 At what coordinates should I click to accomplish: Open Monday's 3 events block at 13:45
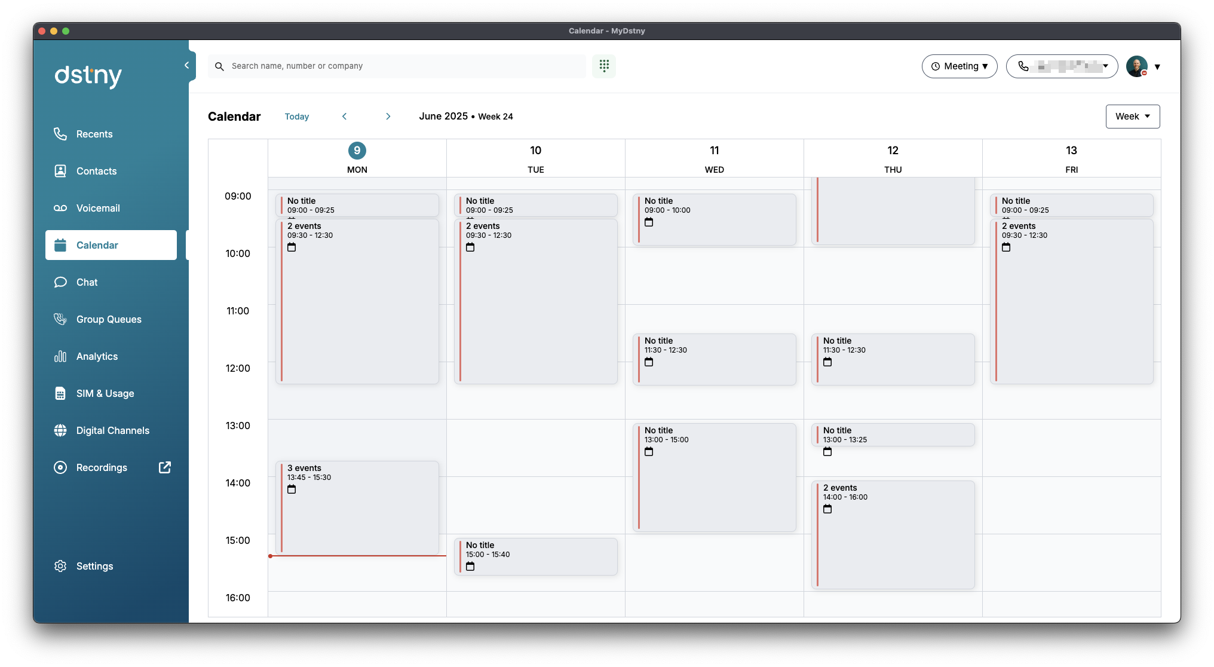[357, 508]
